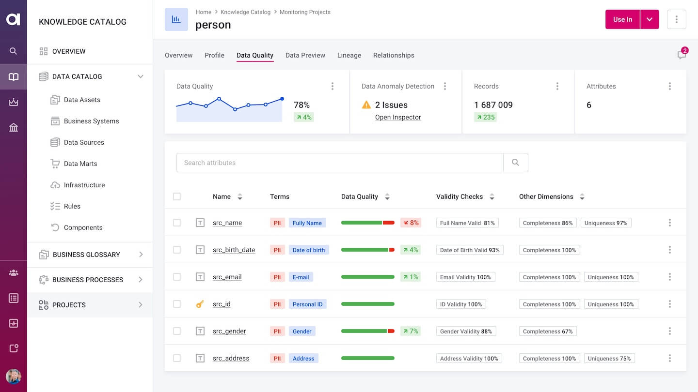Screen dimensions: 698x392
Task: Check the src_email row checkbox
Action: pos(177,277)
